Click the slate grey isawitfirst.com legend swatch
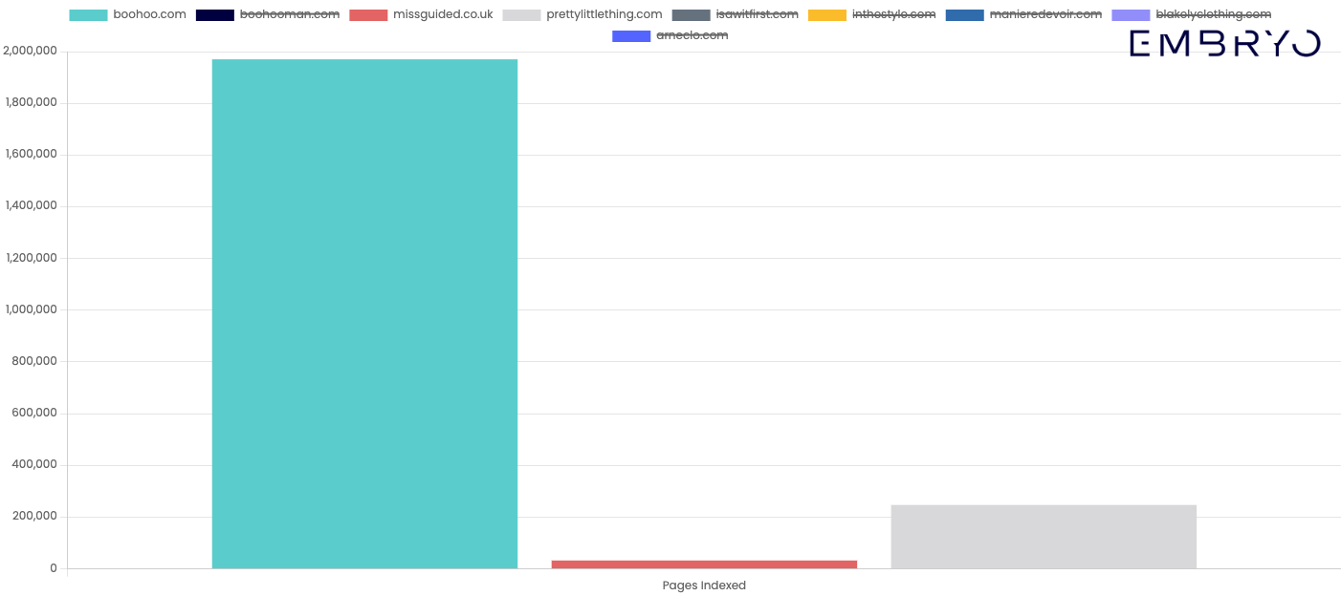The image size is (1341, 596). [691, 15]
